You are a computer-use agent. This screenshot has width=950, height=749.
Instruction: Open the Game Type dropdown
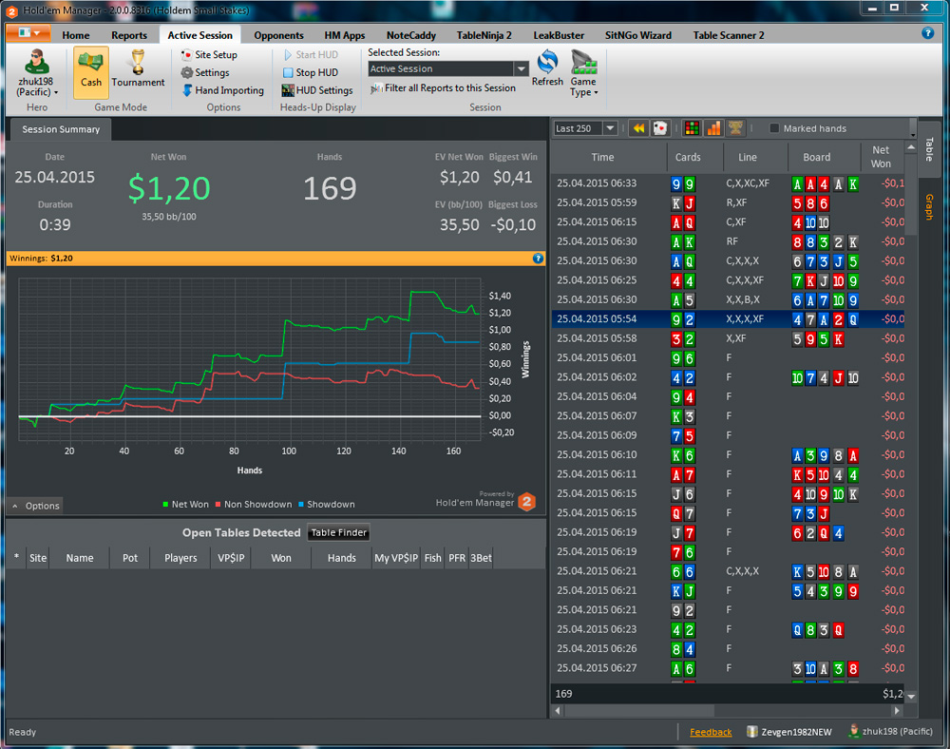(583, 73)
